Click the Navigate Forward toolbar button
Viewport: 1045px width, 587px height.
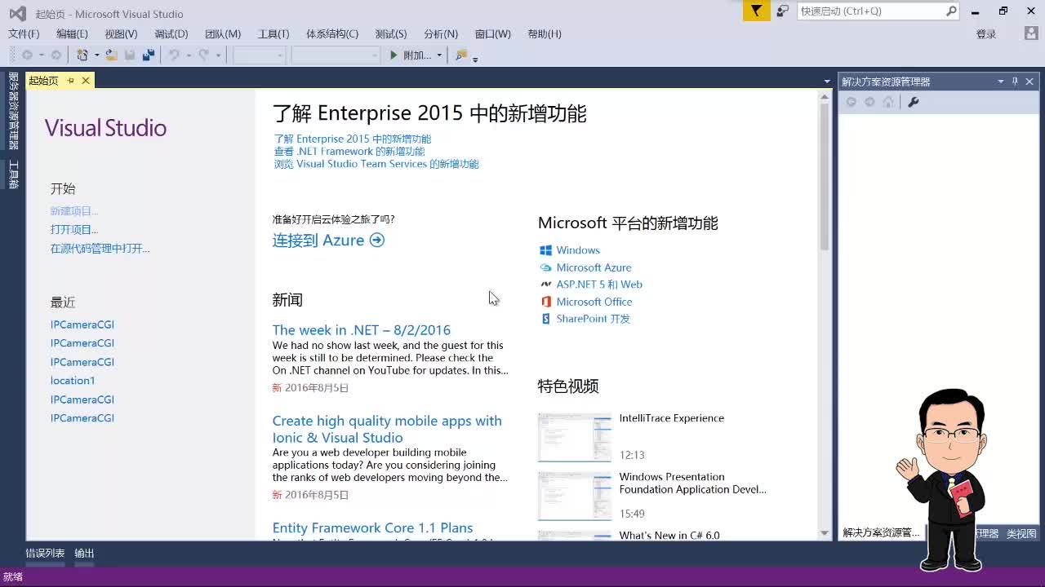(x=56, y=55)
